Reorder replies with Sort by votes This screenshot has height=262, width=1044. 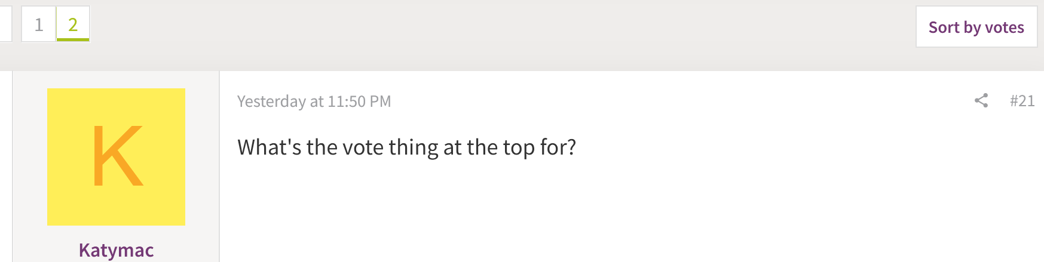tap(976, 27)
